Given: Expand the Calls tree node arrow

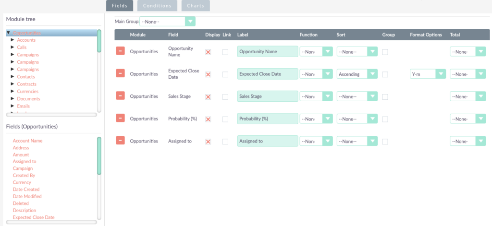Looking at the screenshot, I should [12, 47].
